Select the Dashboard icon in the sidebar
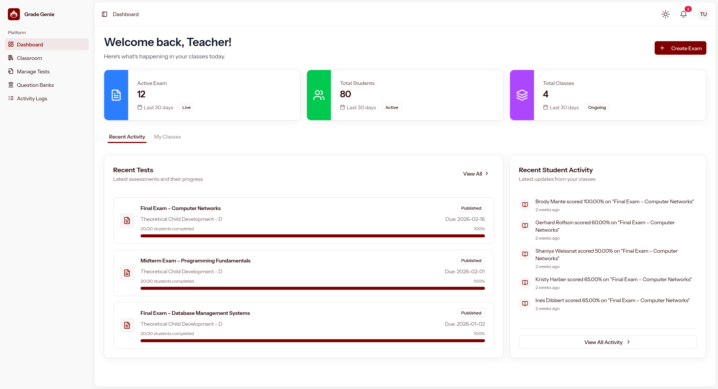This screenshot has width=718, height=389. [11, 44]
